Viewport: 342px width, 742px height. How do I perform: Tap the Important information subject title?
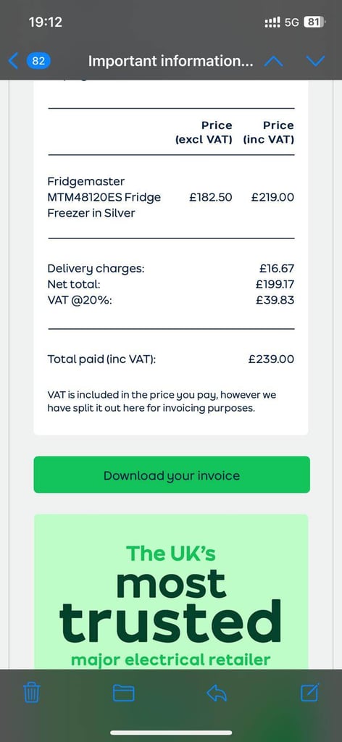pos(170,61)
